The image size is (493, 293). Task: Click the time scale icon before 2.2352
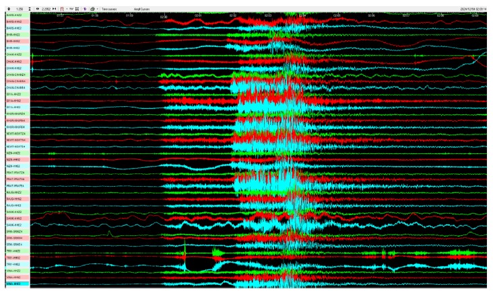pos(37,9)
